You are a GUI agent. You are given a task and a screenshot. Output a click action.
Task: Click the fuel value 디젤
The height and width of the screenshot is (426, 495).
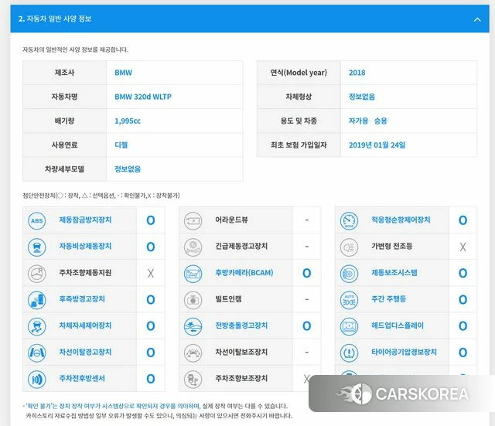tap(121, 145)
